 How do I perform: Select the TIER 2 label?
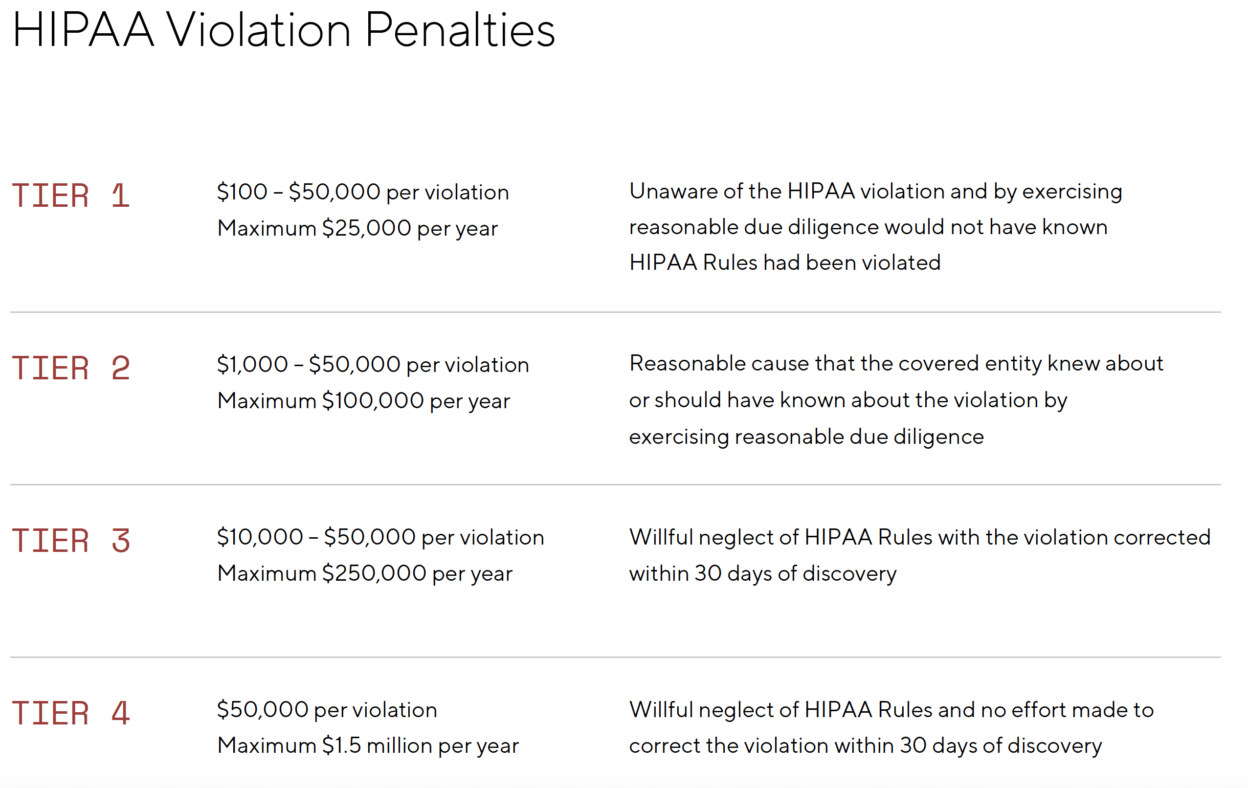coord(70,368)
